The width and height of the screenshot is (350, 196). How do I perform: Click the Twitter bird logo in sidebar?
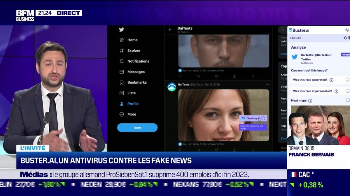pos(121,29)
